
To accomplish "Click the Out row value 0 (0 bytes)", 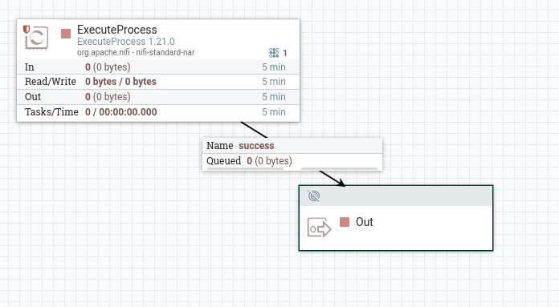I will tap(108, 97).
